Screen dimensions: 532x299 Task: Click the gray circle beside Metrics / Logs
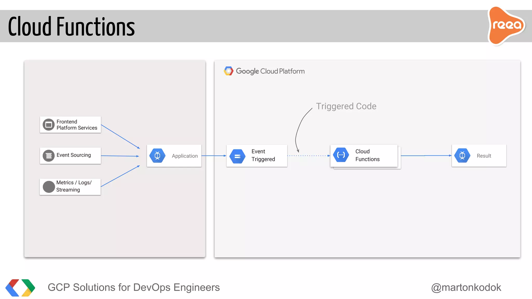(49, 187)
